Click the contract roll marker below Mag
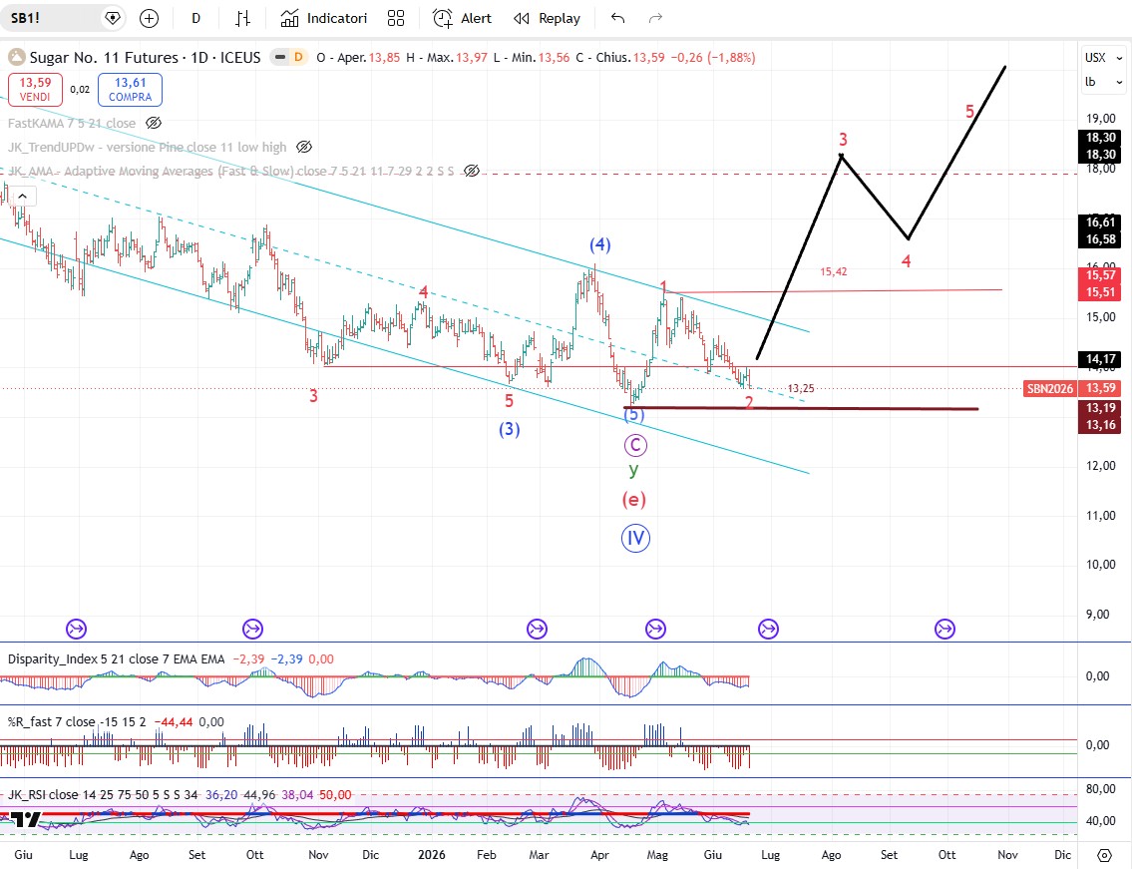Viewport: 1132px width, 869px height. click(655, 630)
